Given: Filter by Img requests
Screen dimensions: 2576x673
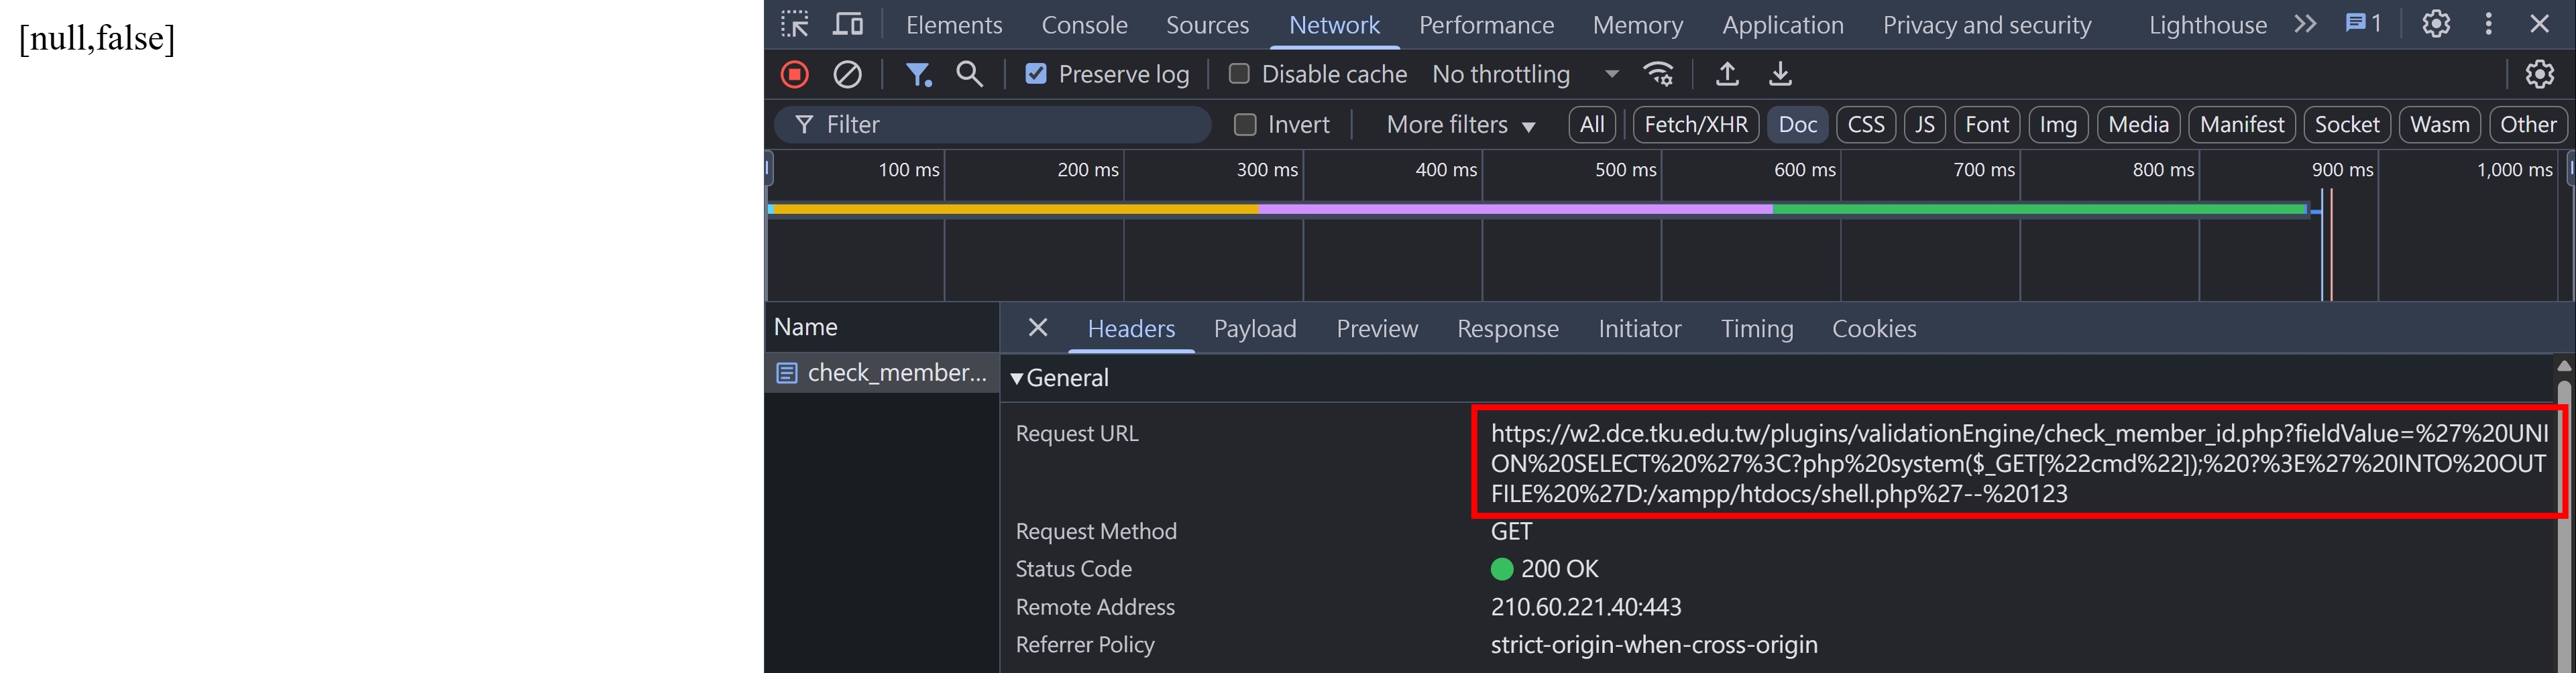Looking at the screenshot, I should coord(2058,124).
